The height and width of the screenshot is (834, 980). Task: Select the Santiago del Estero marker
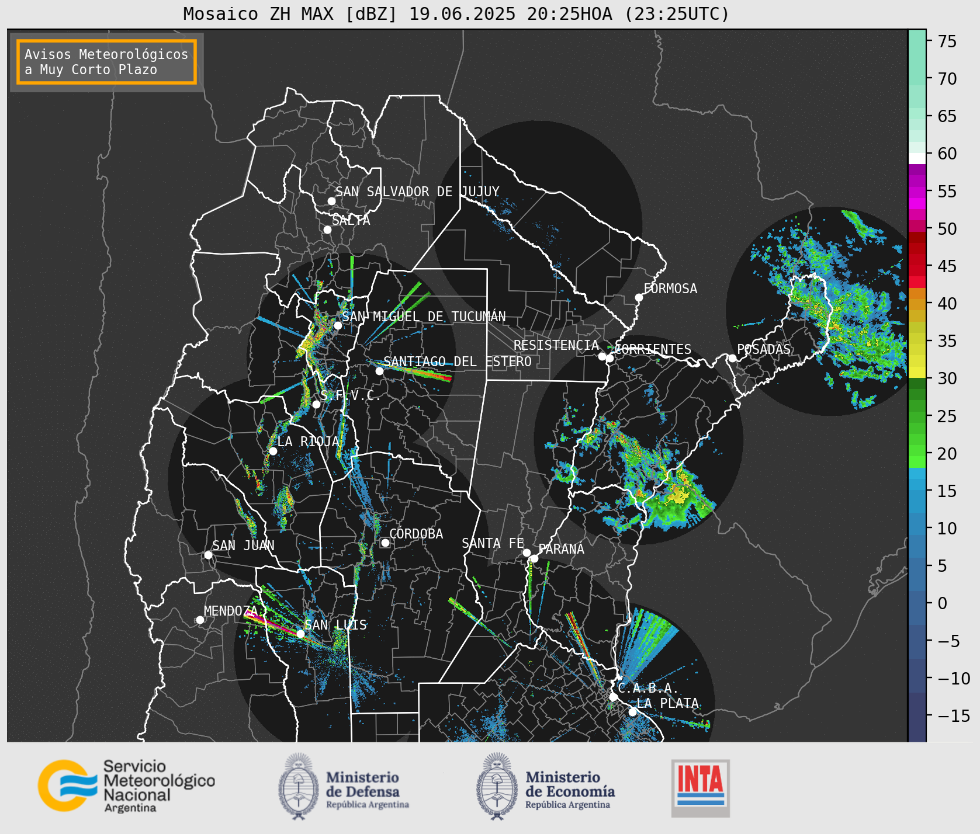pos(379,371)
